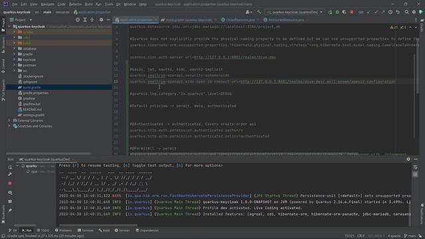Open IDE settings gear in top toolbar
Viewport: 425px width, 239px height.
coord(414,12)
